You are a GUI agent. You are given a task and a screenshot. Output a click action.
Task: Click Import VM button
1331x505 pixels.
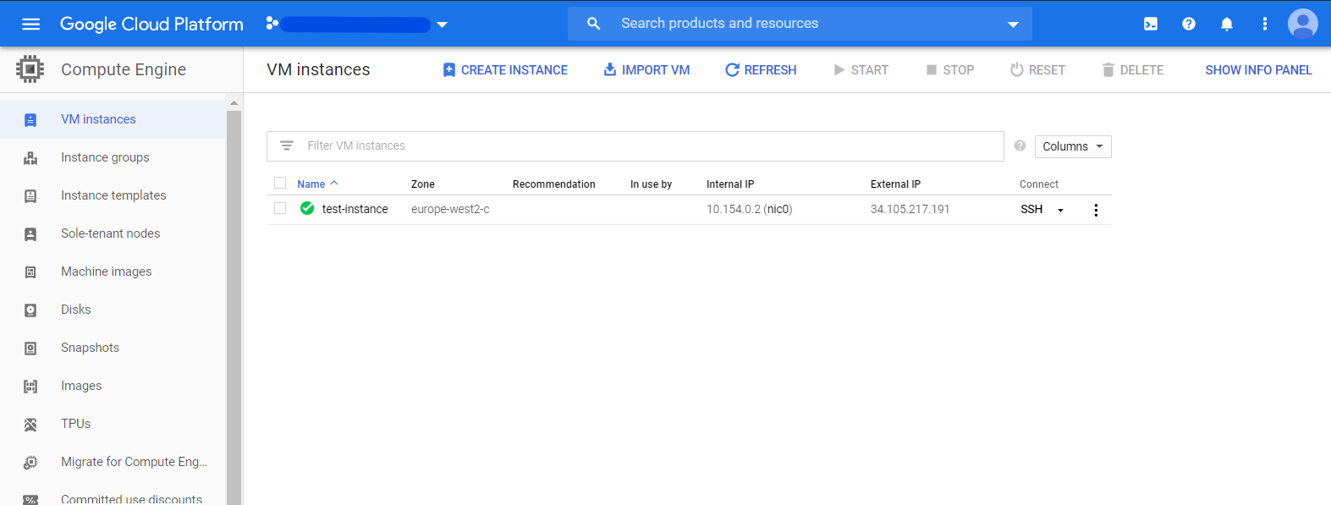pyautogui.click(x=646, y=70)
